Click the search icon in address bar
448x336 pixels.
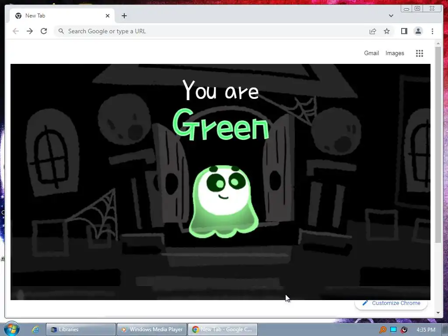(61, 31)
